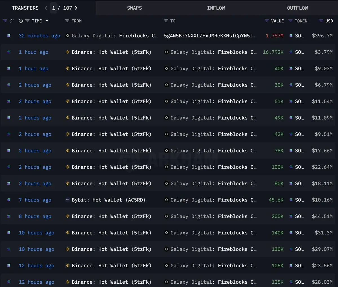338x287 pixels.
Task: Select the TRANSFERS tab
Action: 25,8
